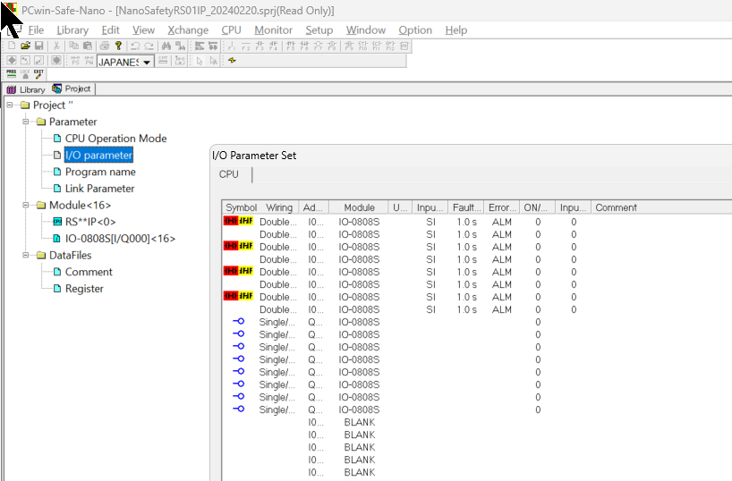
Task: Open the Help menu
Action: click(456, 30)
